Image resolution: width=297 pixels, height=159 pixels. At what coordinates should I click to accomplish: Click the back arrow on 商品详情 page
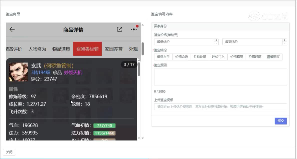click(x=12, y=29)
